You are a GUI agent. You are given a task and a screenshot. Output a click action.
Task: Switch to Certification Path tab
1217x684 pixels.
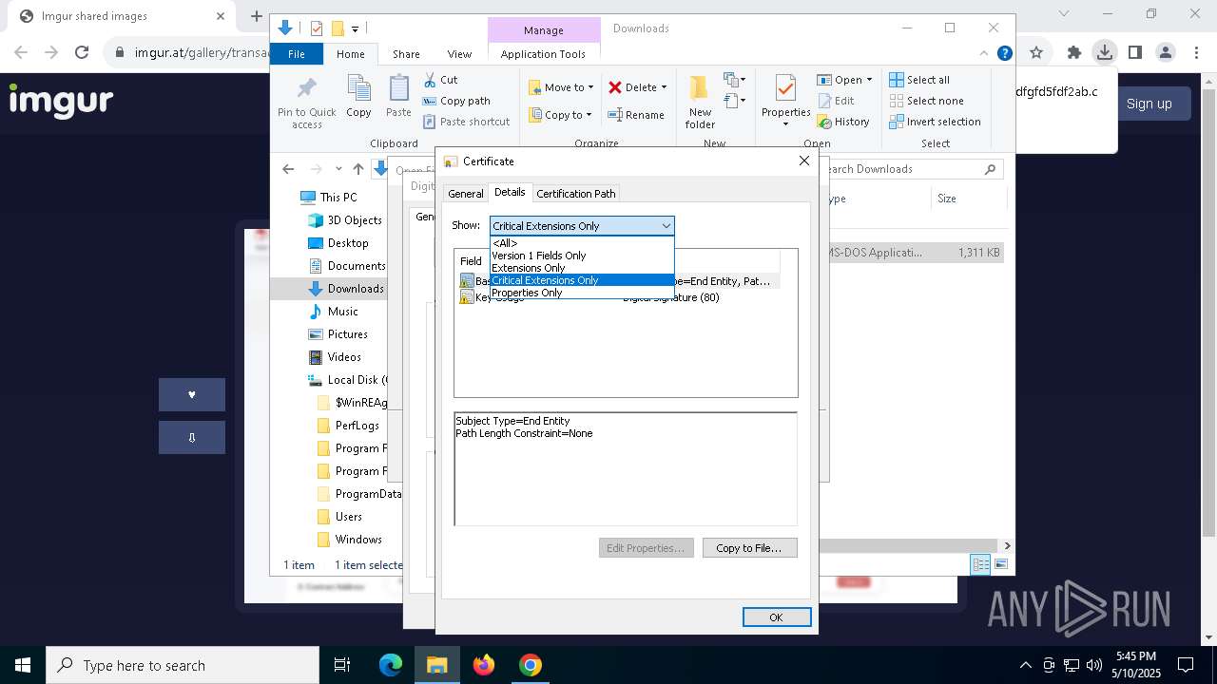[x=576, y=193]
